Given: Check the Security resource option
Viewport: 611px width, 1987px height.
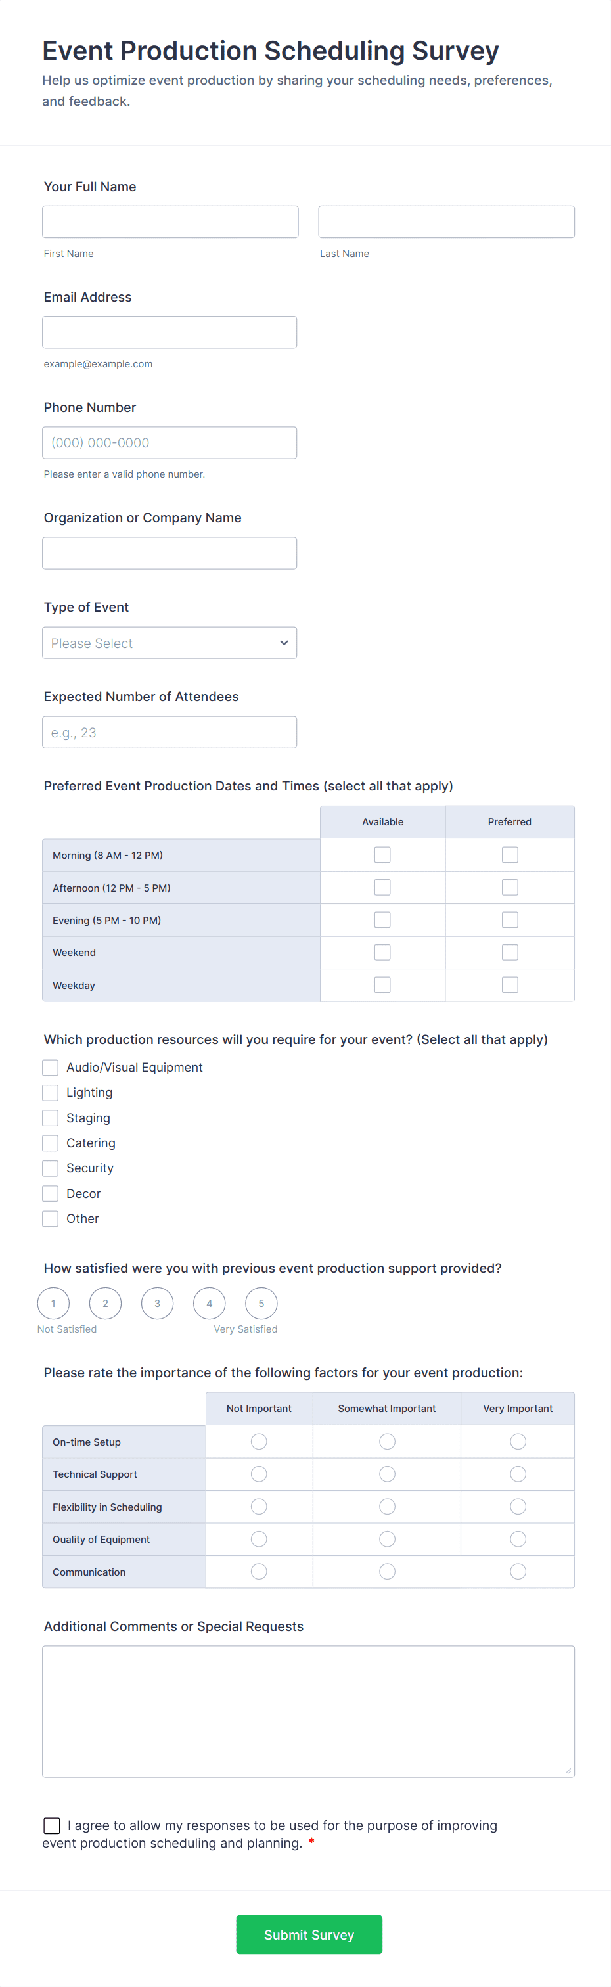Looking at the screenshot, I should [x=50, y=1168].
